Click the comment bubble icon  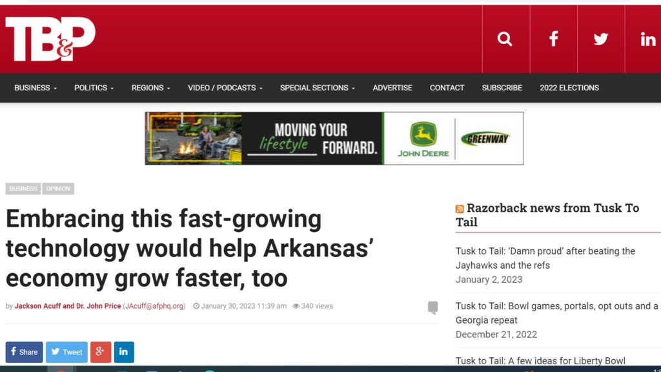point(432,307)
